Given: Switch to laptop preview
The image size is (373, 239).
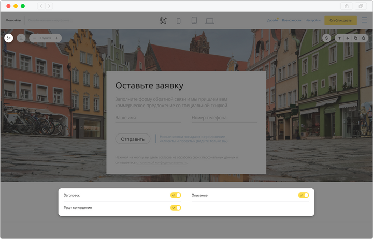Looking at the screenshot, I should (209, 21).
